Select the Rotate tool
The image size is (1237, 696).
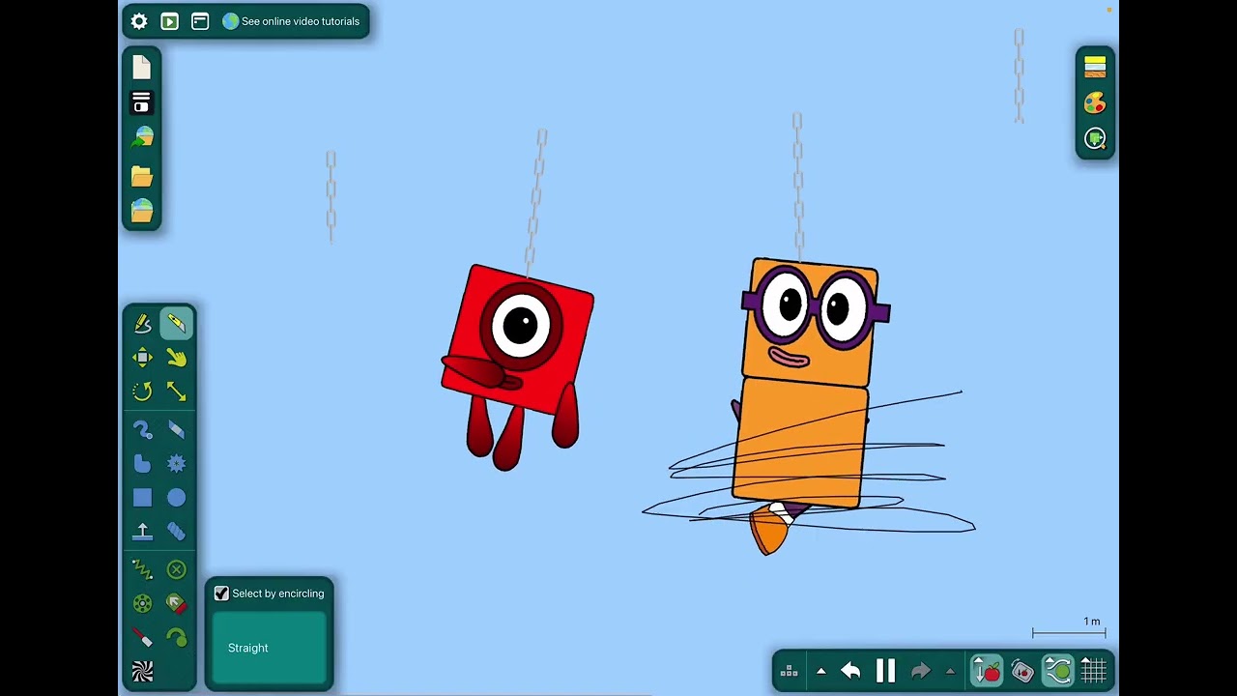pos(142,391)
